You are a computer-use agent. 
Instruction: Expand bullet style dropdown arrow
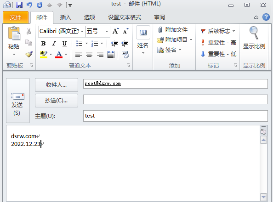click(x=86, y=43)
